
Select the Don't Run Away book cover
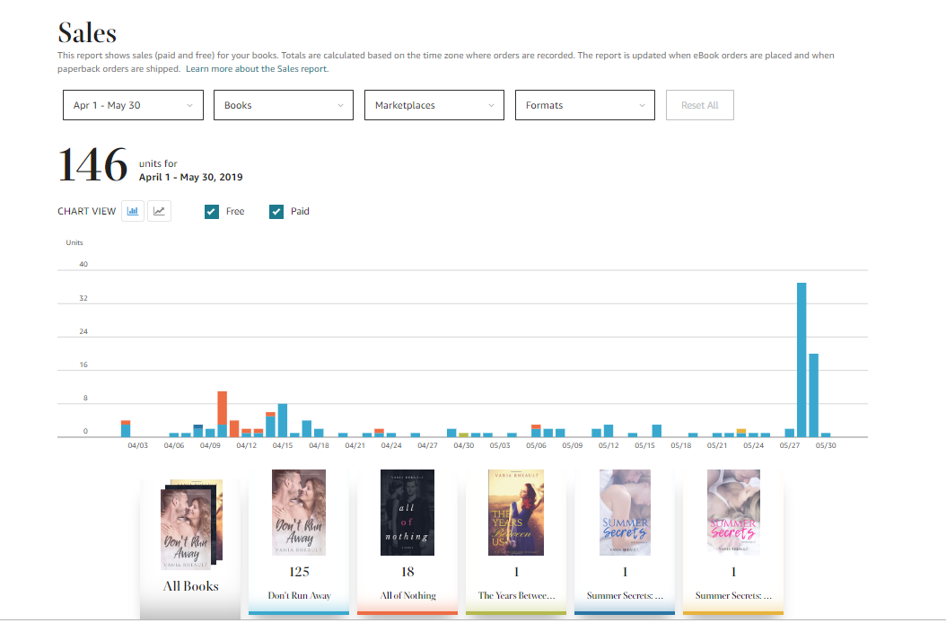pyautogui.click(x=298, y=513)
